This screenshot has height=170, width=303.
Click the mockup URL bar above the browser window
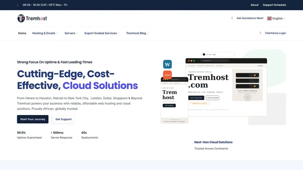pyautogui.click(x=218, y=54)
